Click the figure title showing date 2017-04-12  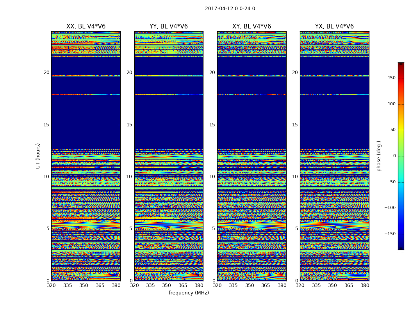coord(230,9)
